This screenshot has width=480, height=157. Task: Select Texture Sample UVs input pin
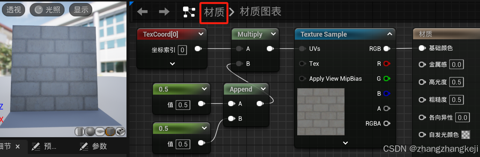(302, 49)
